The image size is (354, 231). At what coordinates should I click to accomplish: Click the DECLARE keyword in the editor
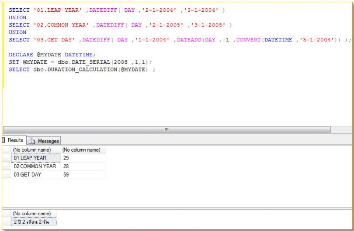(x=21, y=55)
